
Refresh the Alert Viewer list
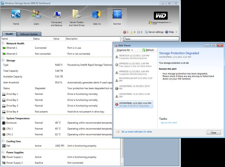(148, 50)
